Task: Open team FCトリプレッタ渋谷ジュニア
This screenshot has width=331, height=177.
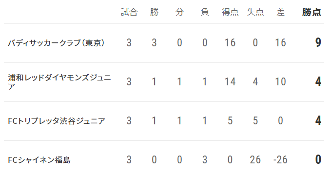Action: [57, 121]
